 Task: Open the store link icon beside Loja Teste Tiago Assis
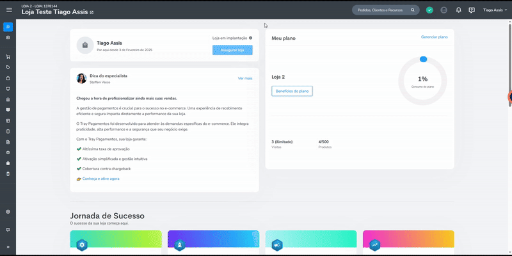click(x=92, y=12)
